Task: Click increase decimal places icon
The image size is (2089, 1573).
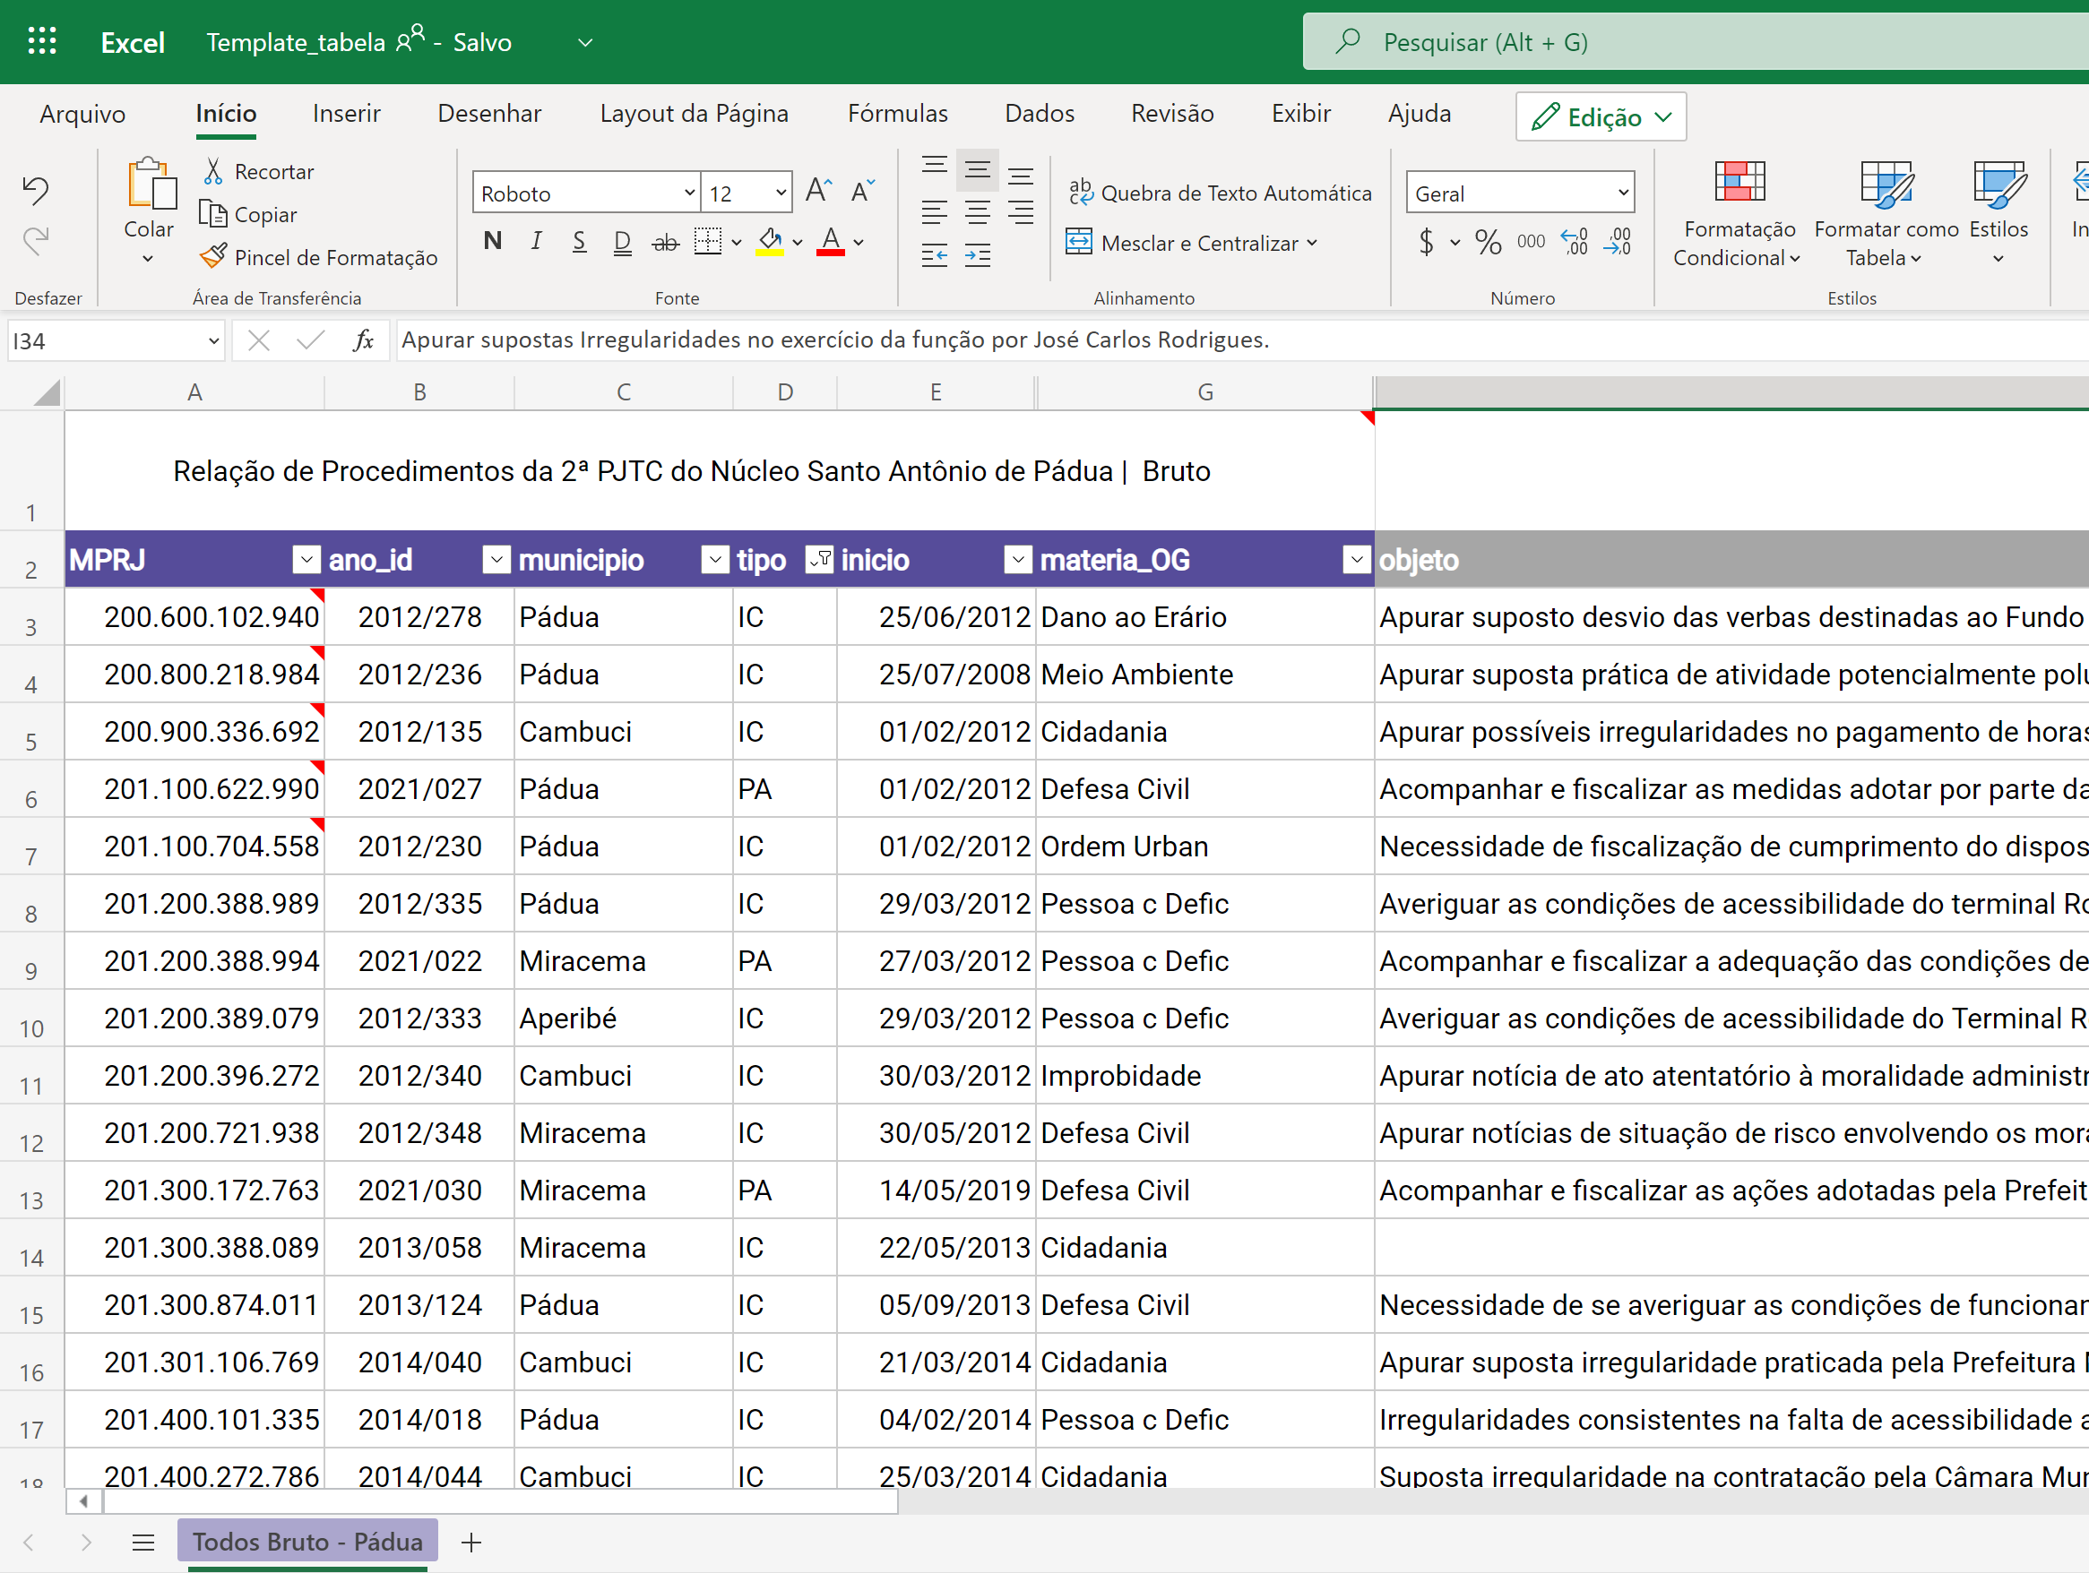Action: (1575, 242)
